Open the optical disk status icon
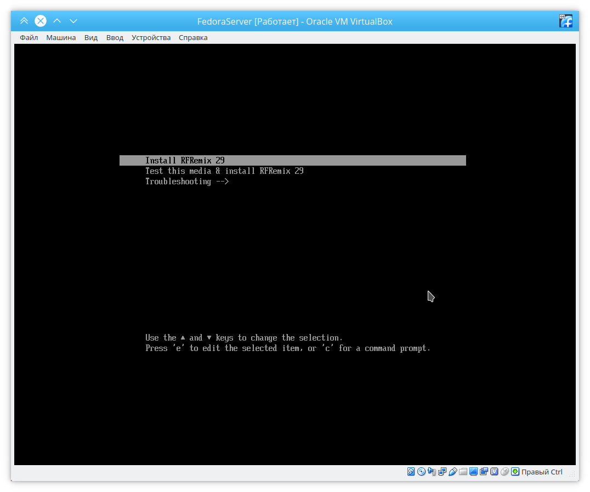The height and width of the screenshot is (492, 590). pos(421,472)
